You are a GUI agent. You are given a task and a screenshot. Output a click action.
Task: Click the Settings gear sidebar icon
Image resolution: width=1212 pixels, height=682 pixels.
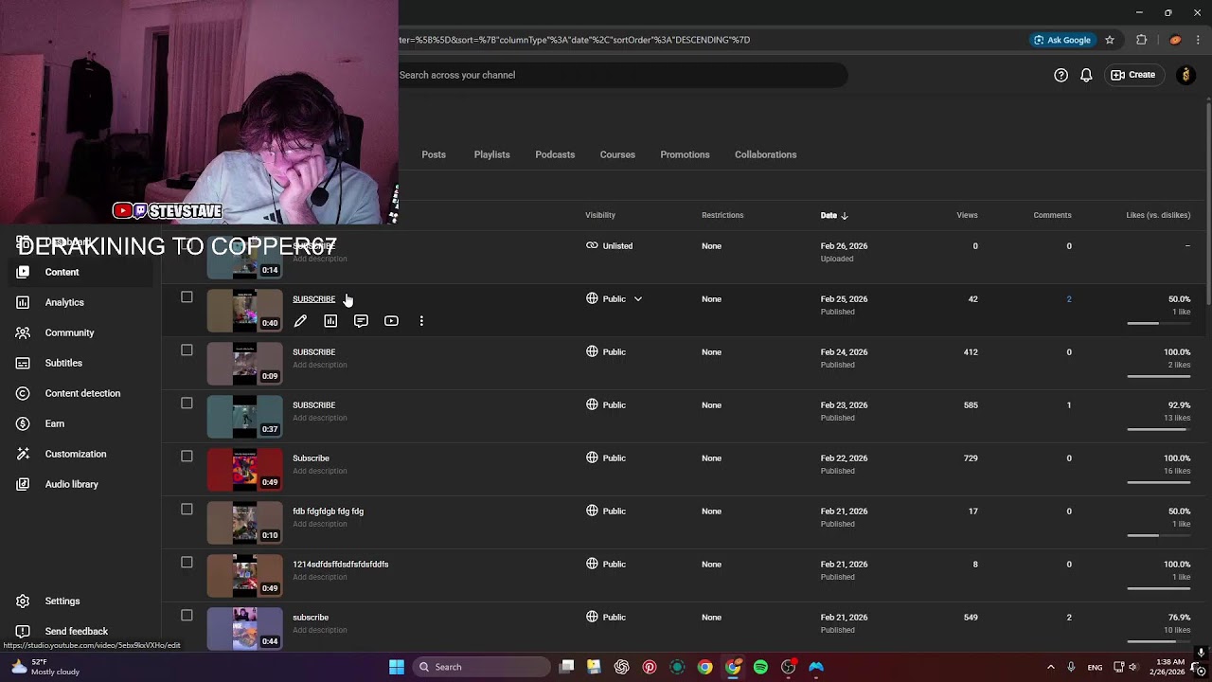click(x=23, y=601)
